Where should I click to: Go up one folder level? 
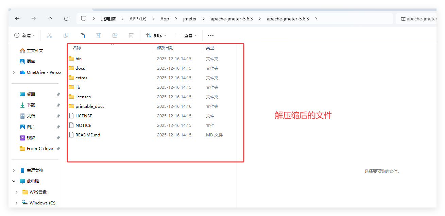[x=50, y=19]
